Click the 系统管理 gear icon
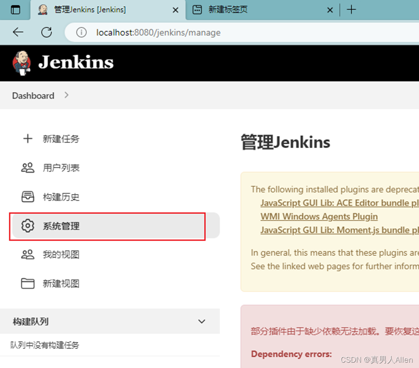 coord(28,226)
